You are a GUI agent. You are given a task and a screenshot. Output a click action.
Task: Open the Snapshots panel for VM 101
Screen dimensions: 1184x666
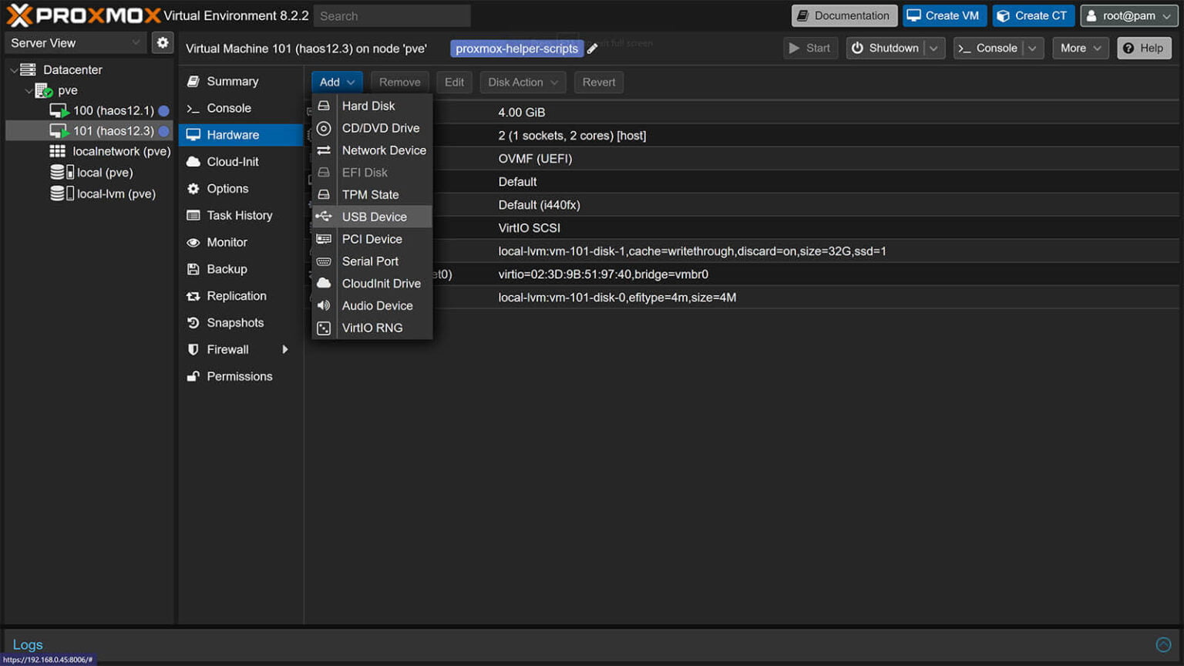(234, 322)
